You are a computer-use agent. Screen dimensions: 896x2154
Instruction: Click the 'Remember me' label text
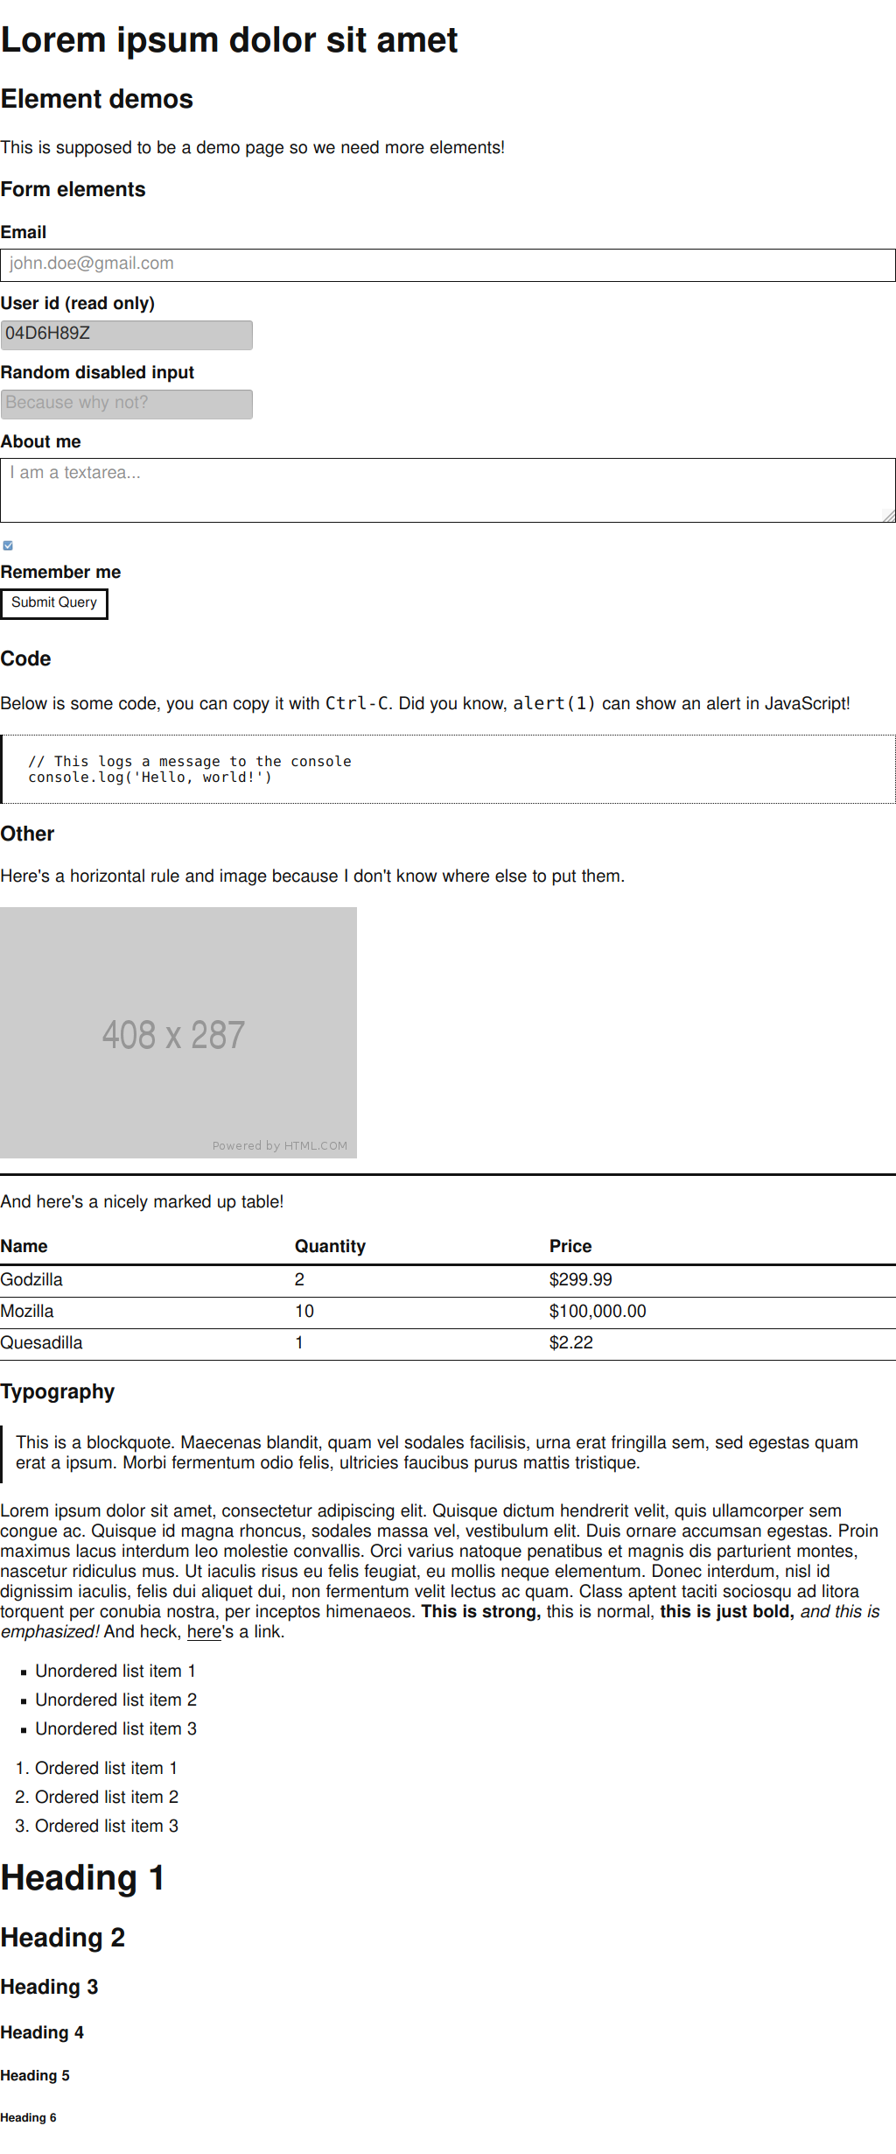(61, 572)
